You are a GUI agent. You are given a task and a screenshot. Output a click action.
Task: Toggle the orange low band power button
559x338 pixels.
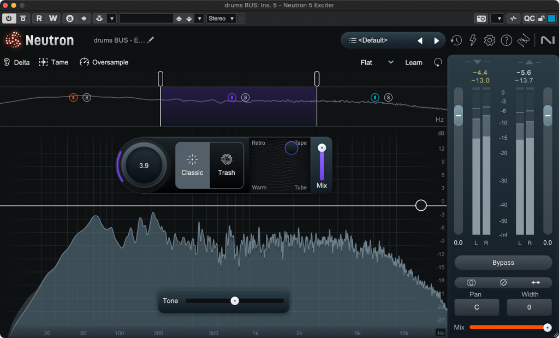(x=73, y=97)
